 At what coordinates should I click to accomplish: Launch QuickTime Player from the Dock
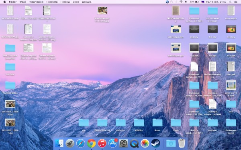click(x=134, y=144)
